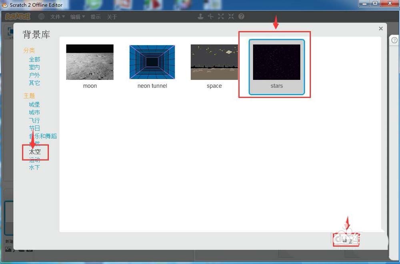Screen dimensions: 400x264
Task: Select the Delete scissors tool
Action: click(211, 16)
